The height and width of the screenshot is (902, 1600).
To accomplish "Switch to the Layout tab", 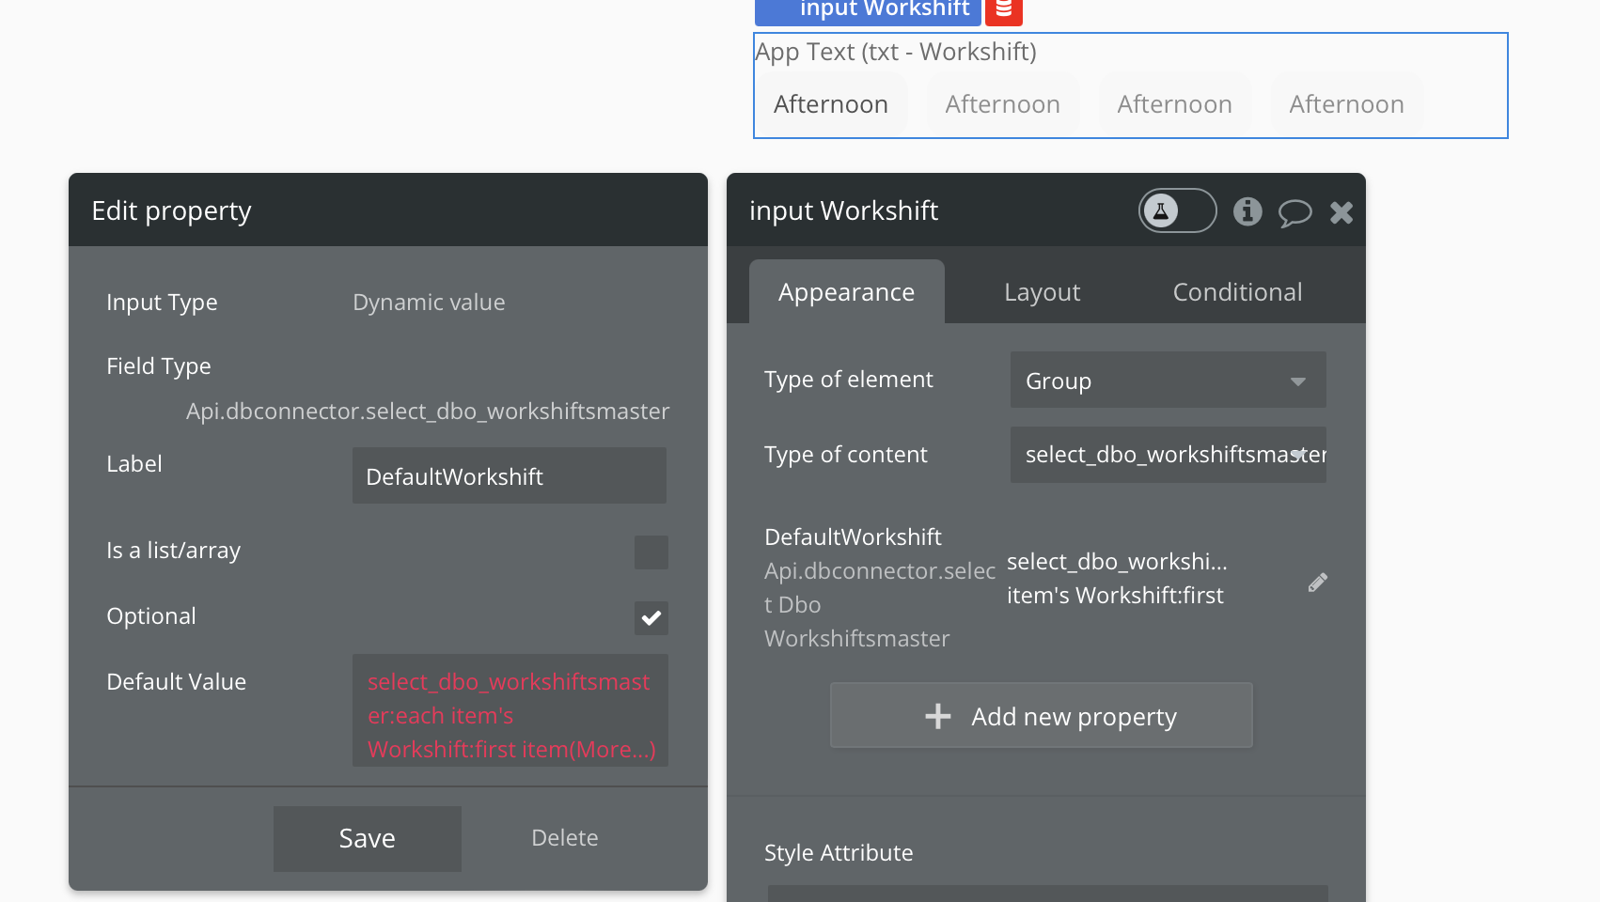I will (1041, 291).
